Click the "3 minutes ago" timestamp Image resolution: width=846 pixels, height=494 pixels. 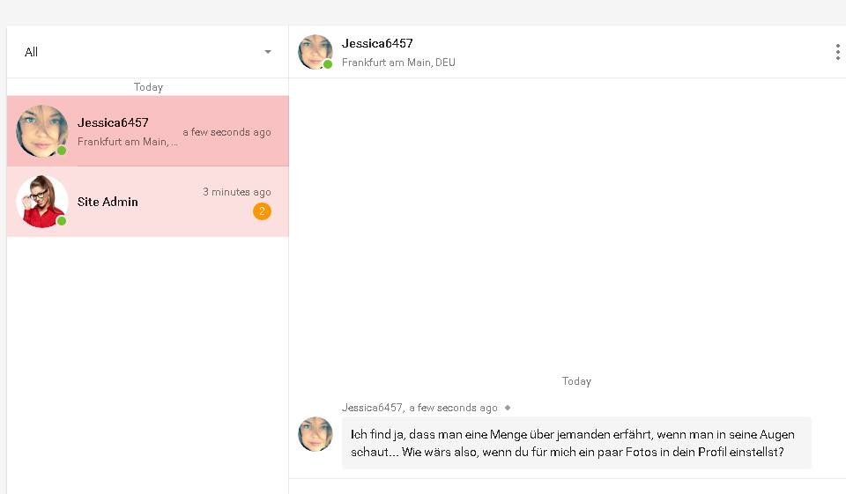pos(237,192)
